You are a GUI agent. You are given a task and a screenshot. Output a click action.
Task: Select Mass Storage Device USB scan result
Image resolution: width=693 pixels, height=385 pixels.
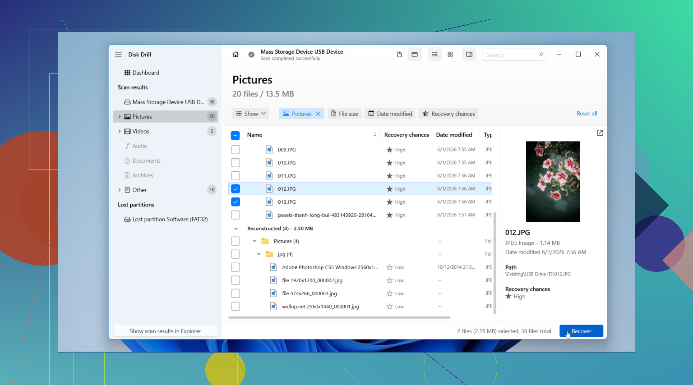(x=165, y=102)
